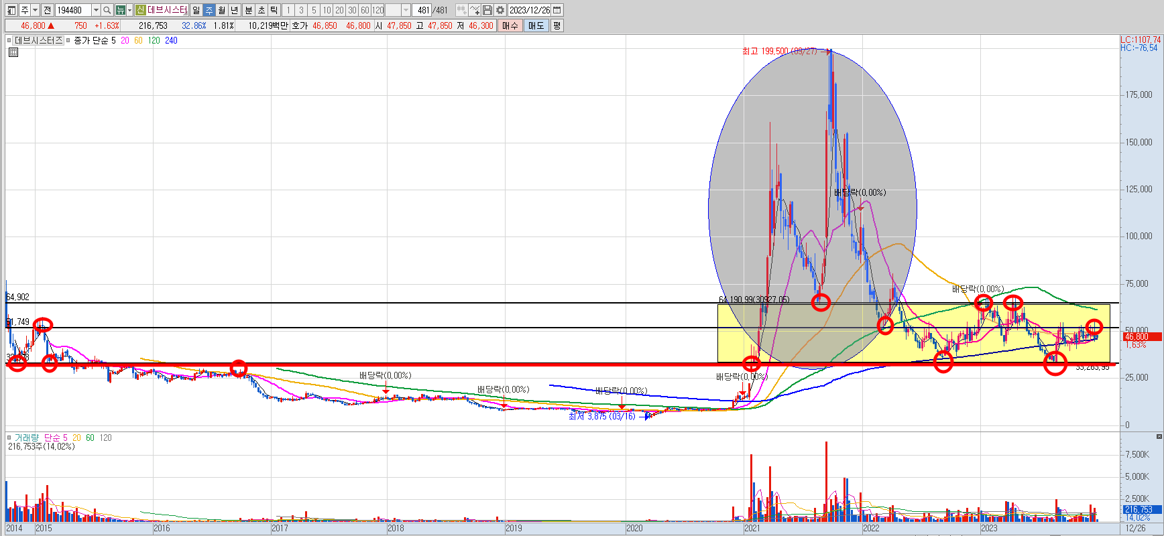
Task: Click the 전 button
Action: pos(47,10)
